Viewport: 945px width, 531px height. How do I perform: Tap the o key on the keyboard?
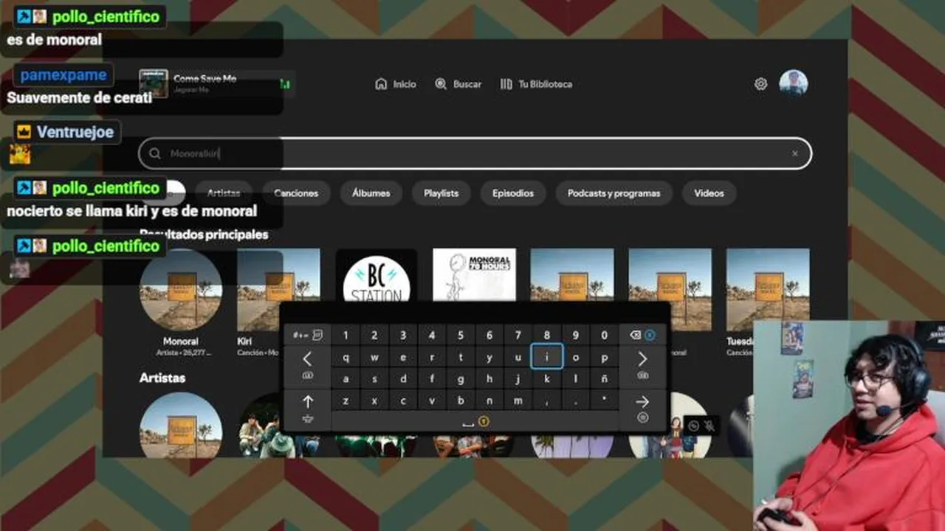(x=576, y=358)
